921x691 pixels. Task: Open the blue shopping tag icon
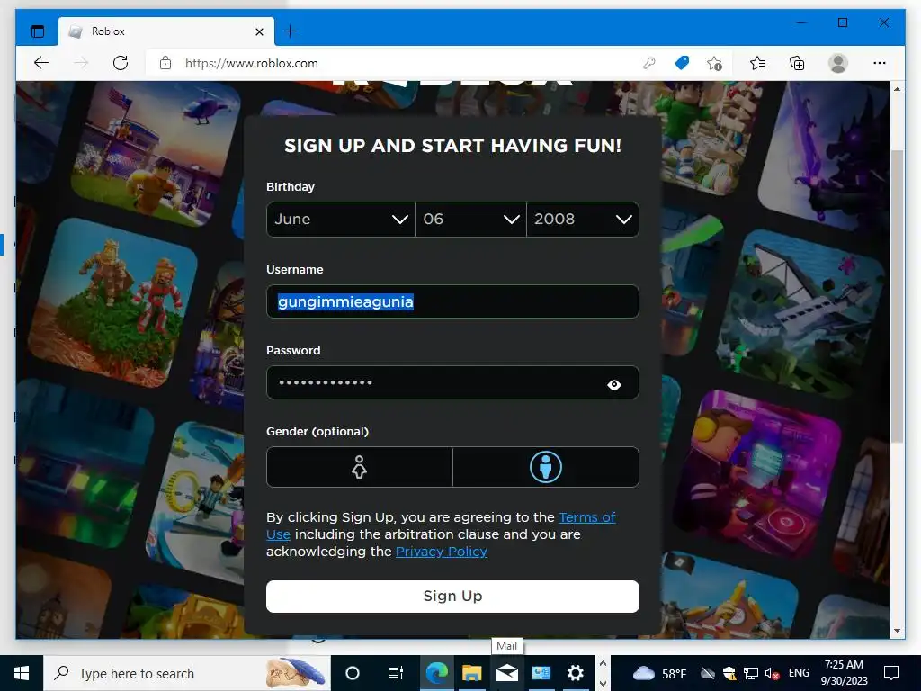(682, 63)
